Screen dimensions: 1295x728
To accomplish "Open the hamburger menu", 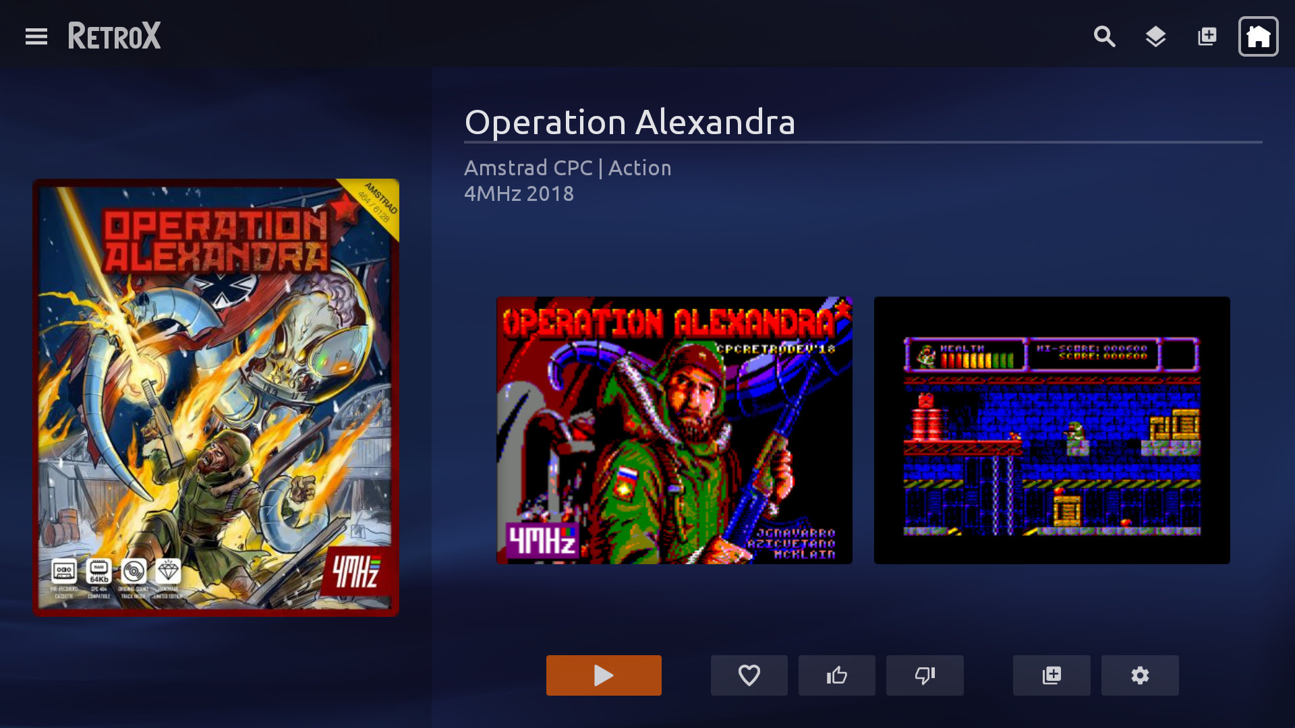I will tap(36, 36).
